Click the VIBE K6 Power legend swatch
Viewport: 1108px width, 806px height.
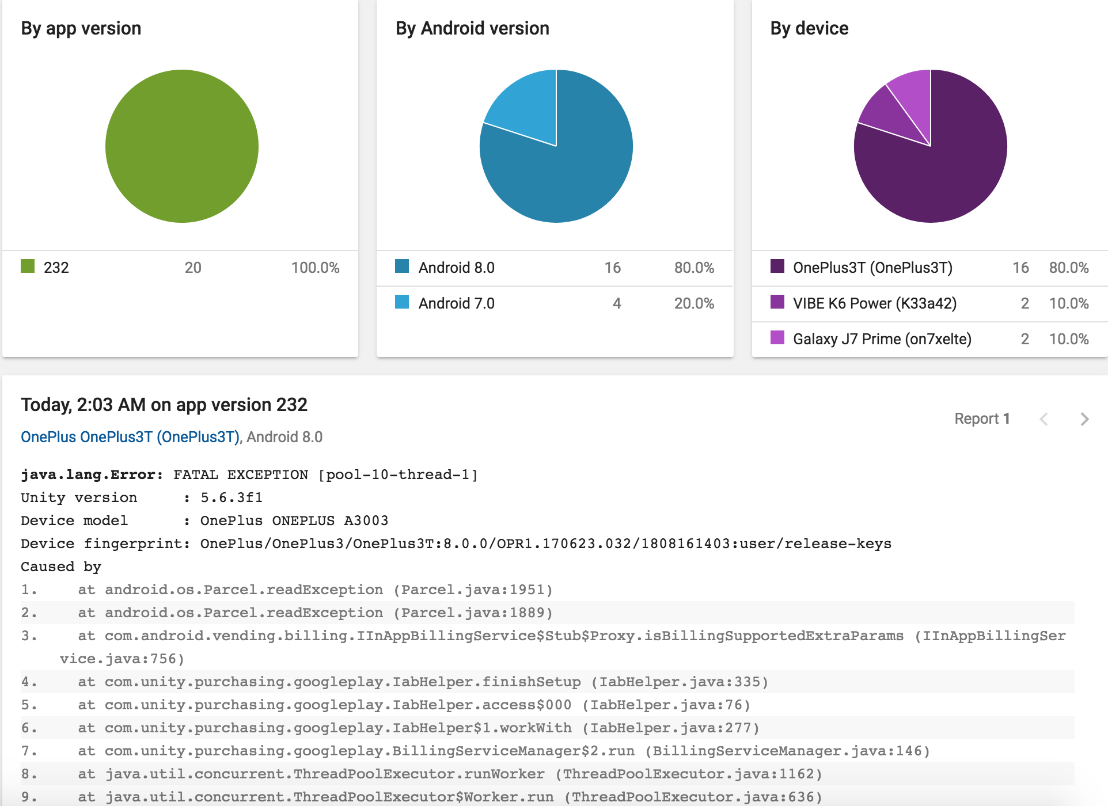coord(777,302)
